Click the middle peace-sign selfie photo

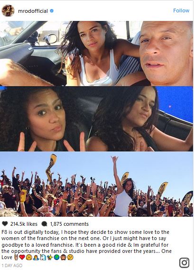(x=97, y=119)
